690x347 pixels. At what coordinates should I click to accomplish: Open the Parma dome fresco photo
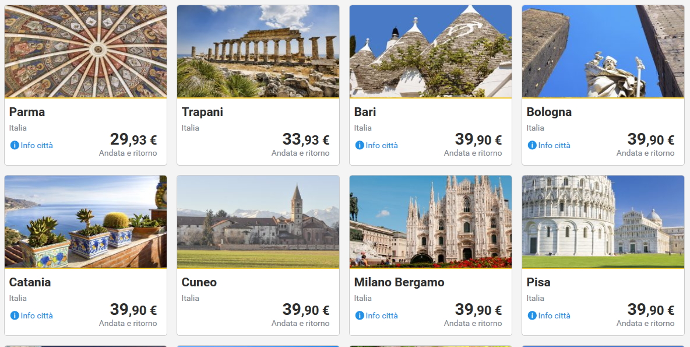point(86,51)
